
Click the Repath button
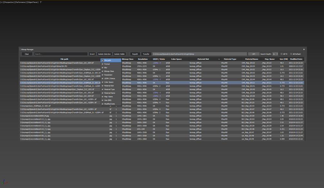pyautogui.click(x=135, y=54)
